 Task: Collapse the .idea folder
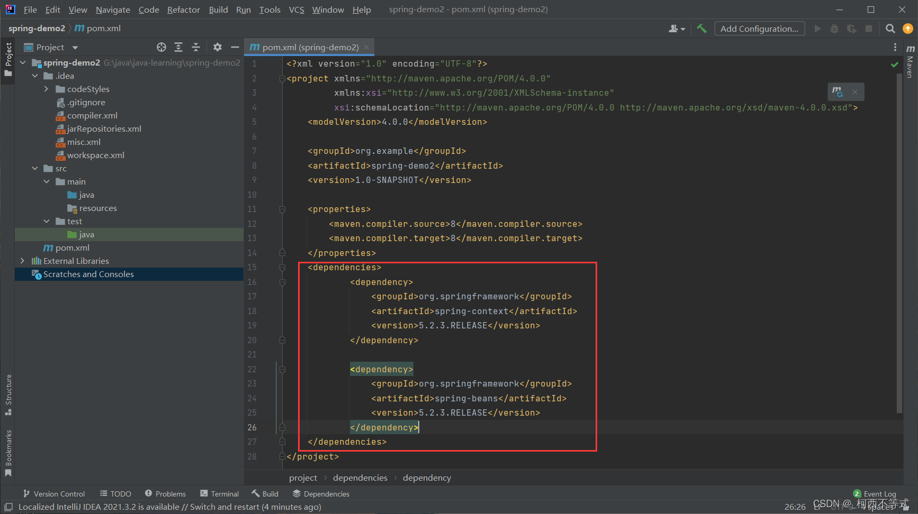pos(35,76)
